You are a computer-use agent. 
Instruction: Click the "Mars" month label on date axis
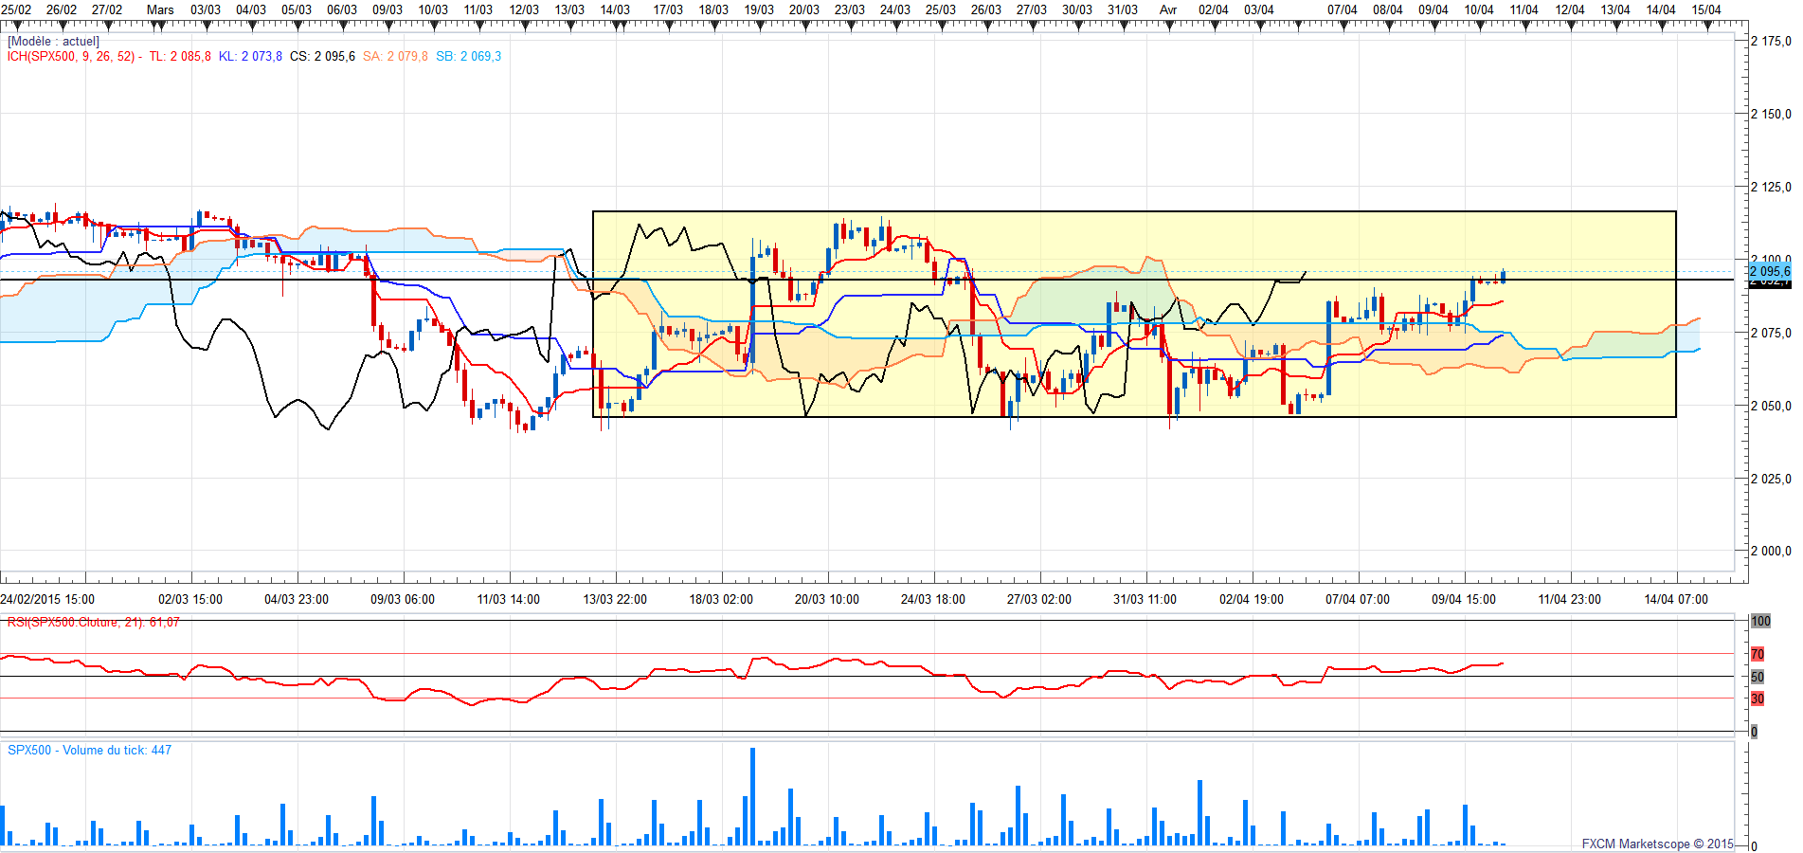(160, 10)
